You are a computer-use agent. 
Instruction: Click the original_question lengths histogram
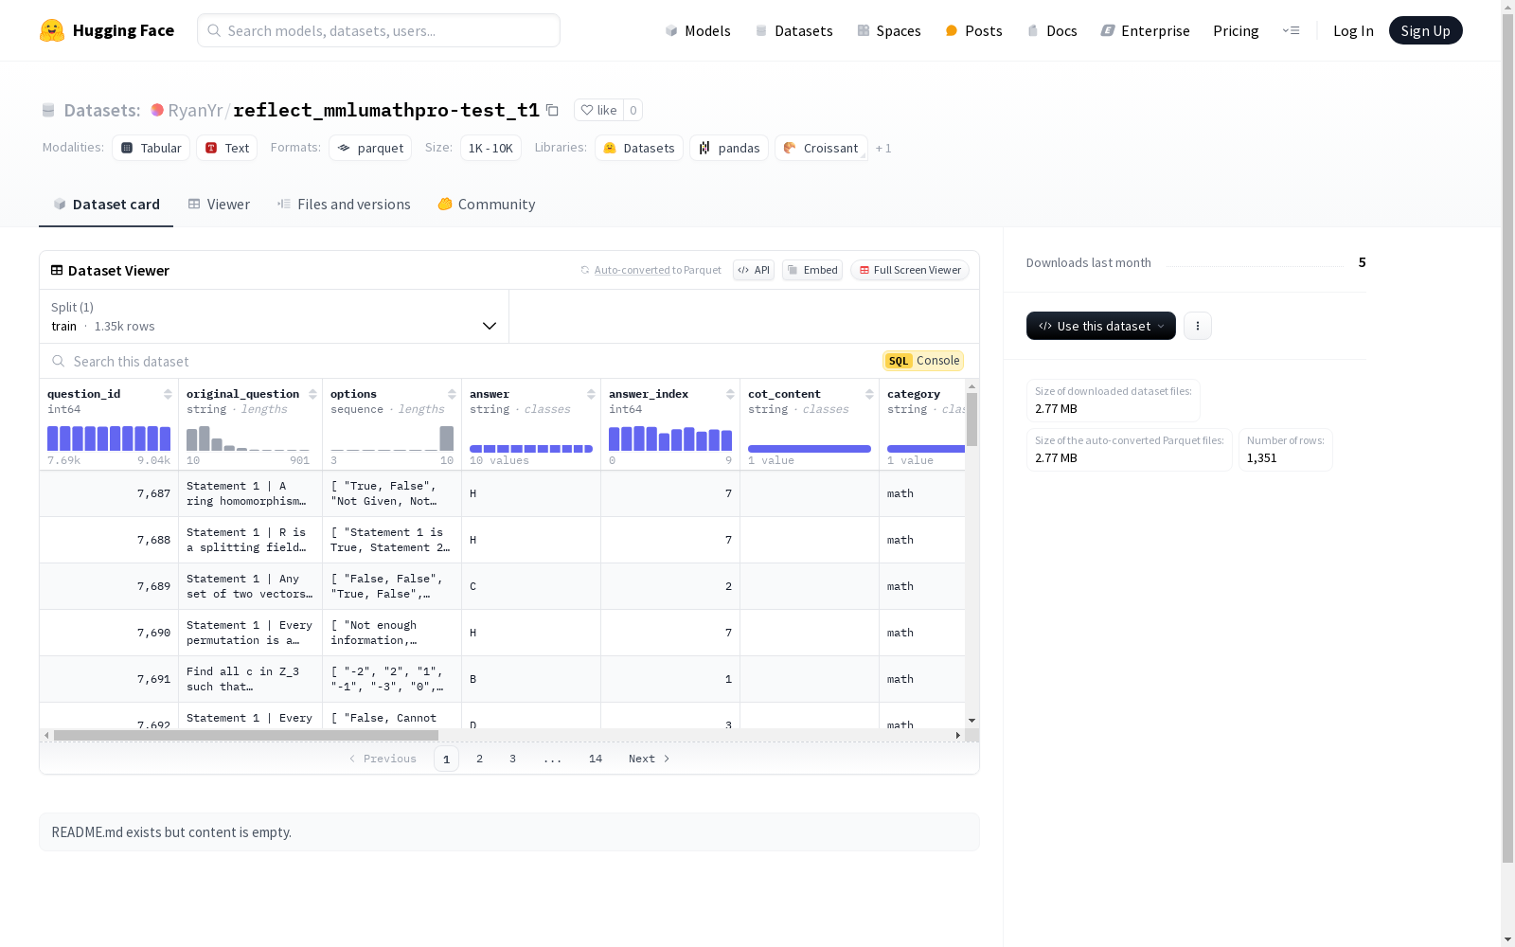(248, 438)
